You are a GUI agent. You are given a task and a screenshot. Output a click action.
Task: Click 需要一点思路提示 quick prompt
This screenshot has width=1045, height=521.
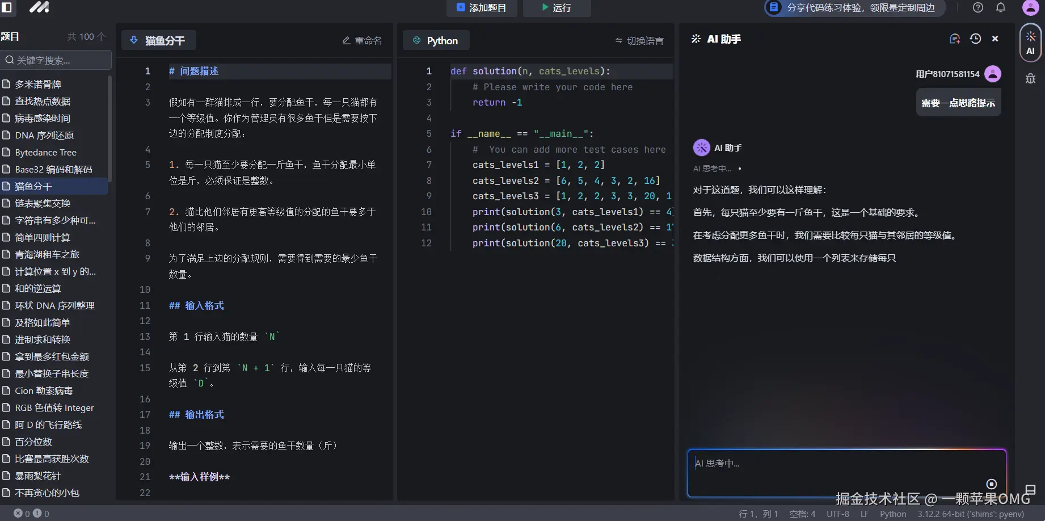[958, 102]
